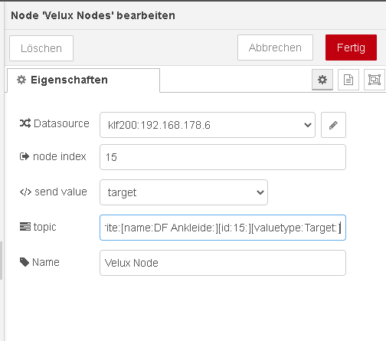
Task: Focus the node index field
Action: (223, 157)
